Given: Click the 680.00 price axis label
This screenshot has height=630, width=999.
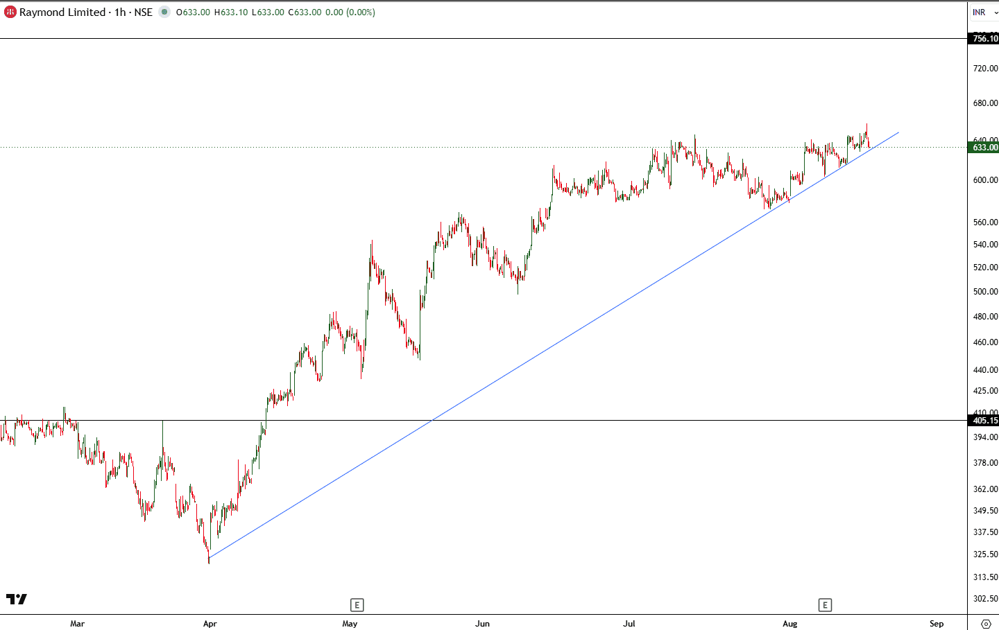Looking at the screenshot, I should tap(985, 103).
